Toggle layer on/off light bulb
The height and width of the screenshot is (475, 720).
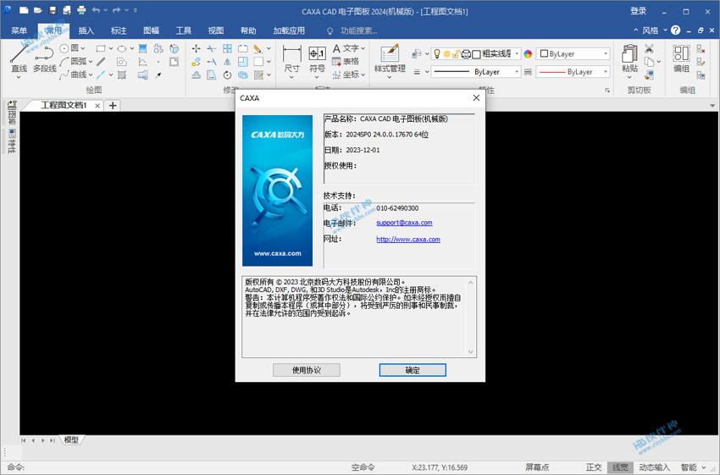click(x=437, y=54)
